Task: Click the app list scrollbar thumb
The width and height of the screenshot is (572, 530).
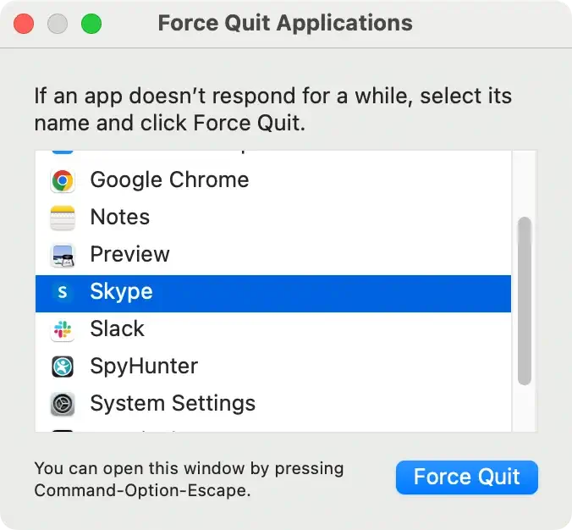Action: click(525, 301)
